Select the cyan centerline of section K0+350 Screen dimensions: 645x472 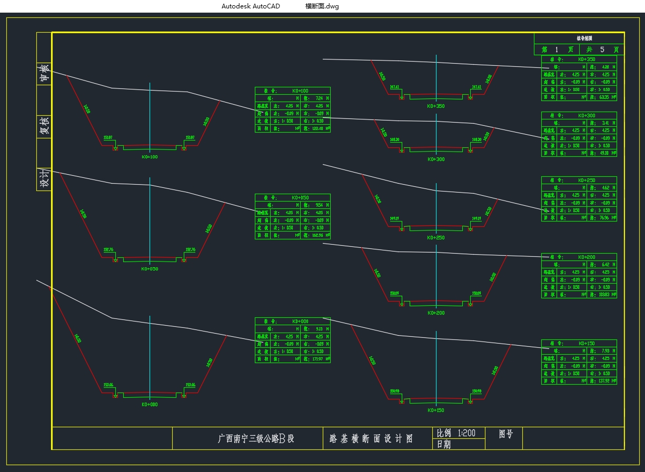click(x=436, y=74)
